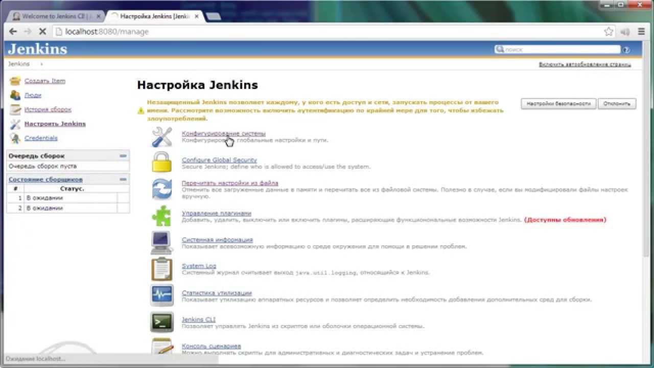The width and height of the screenshot is (654, 368).
Task: Collapse the Очередь сборок panel
Action: point(123,156)
